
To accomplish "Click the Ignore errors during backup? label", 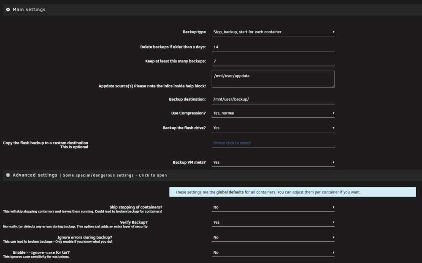I will click(x=84, y=237).
